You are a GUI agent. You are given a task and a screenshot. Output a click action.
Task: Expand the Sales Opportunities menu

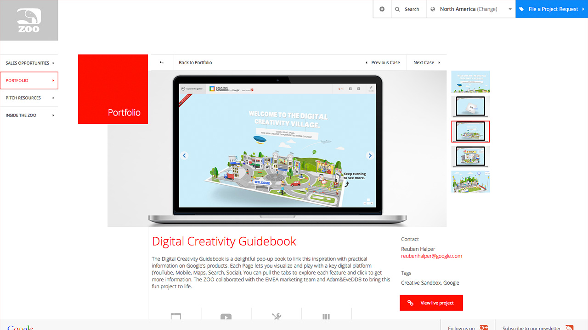coord(29,63)
